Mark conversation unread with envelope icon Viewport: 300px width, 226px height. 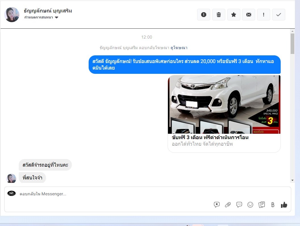(249, 15)
